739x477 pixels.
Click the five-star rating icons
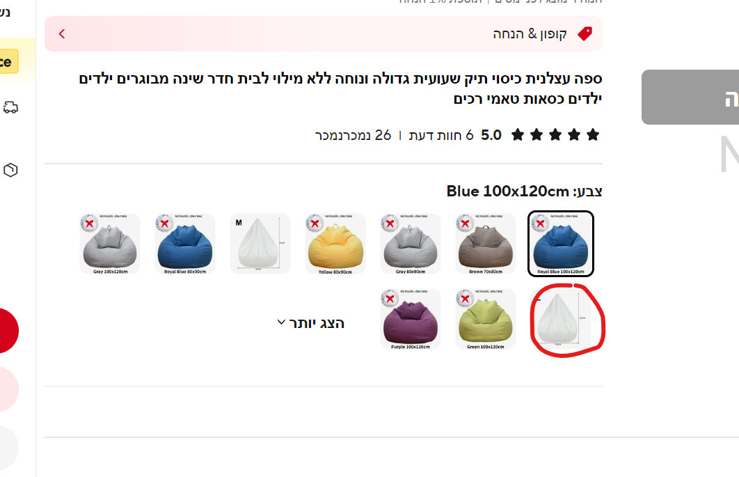(555, 135)
